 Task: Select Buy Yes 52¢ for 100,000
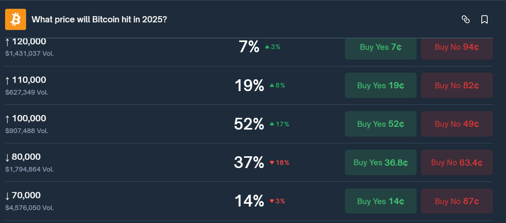point(381,124)
